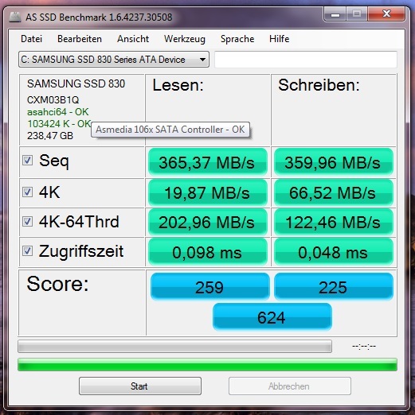
Task: Open the Hilfe menu
Action: (279, 39)
